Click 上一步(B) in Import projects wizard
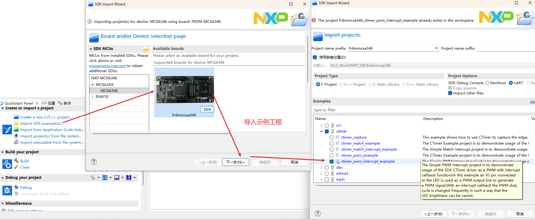Viewport: 535px width, 220px height. [x=433, y=214]
